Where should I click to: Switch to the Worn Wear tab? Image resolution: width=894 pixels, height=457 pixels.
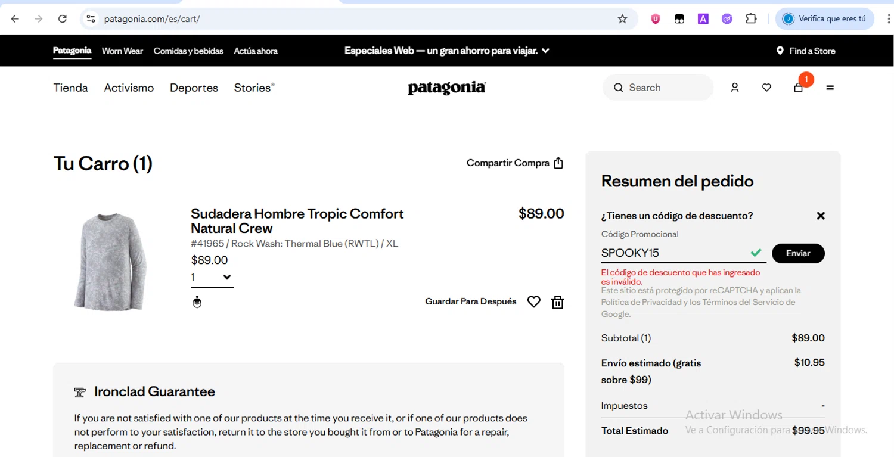click(x=122, y=51)
